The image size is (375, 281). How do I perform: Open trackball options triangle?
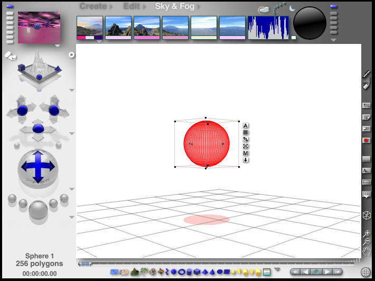click(72, 189)
